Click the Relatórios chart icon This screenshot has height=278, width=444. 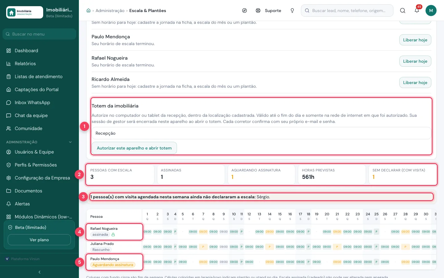pos(9,64)
